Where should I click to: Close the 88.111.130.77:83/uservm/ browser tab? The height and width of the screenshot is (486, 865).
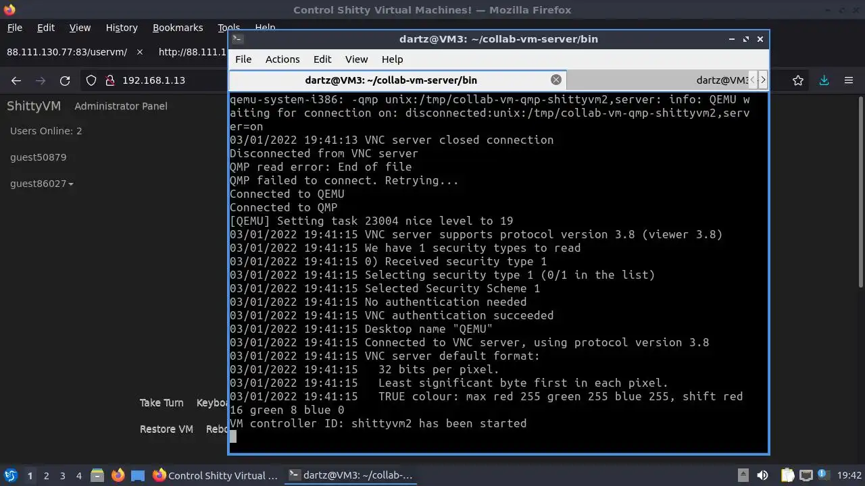tap(140, 52)
